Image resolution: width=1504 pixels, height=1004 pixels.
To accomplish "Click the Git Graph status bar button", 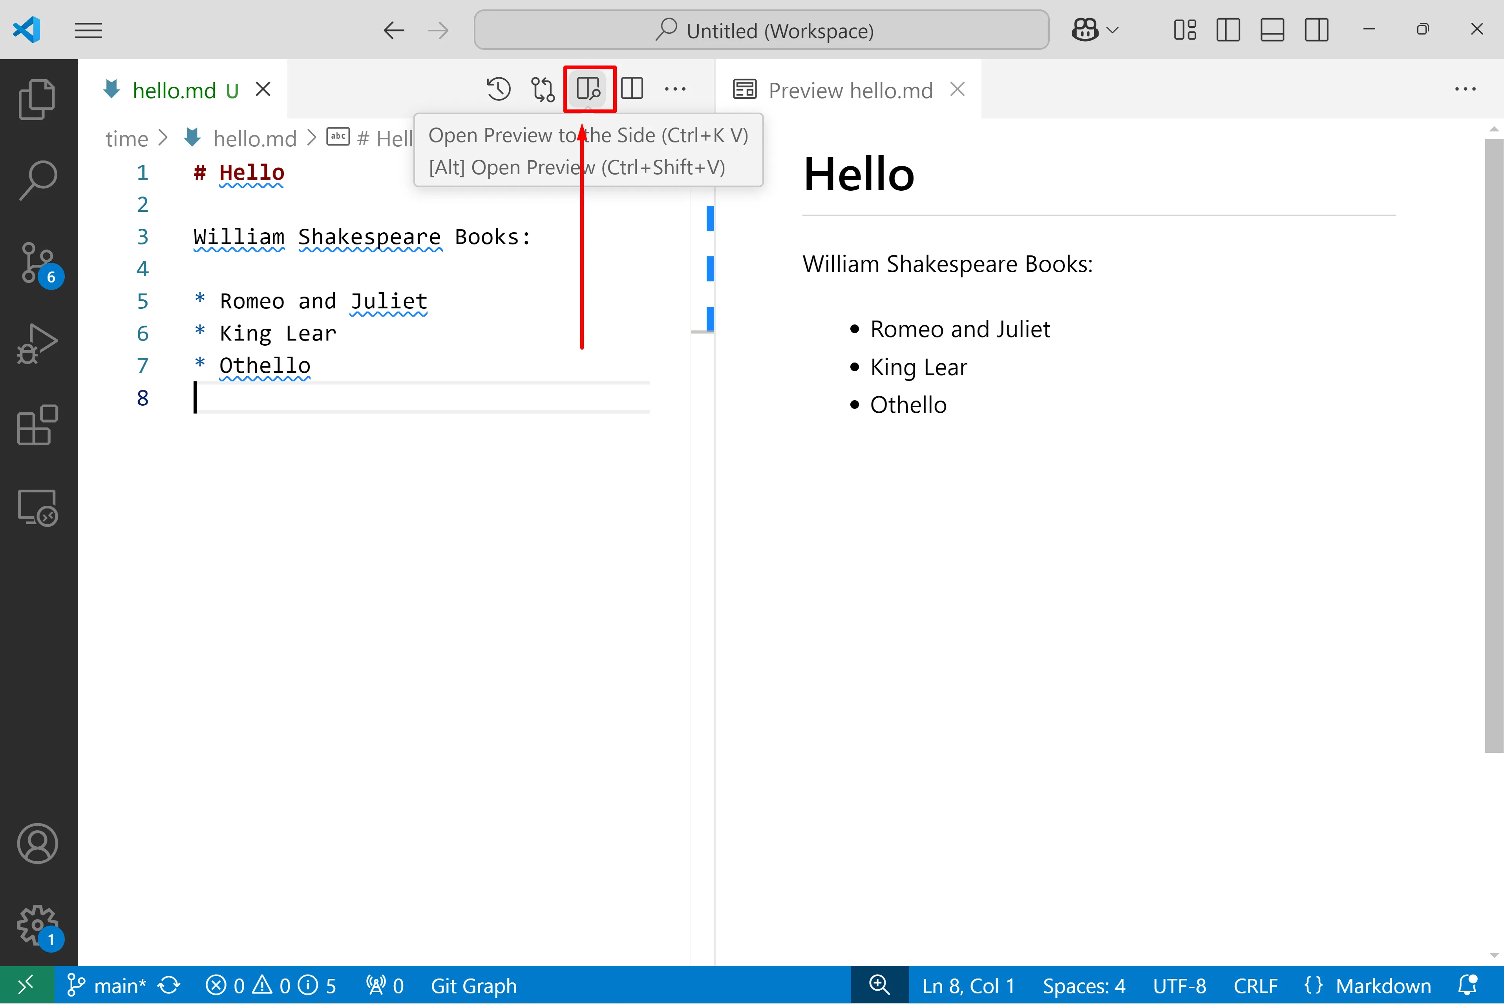I will click(x=473, y=986).
